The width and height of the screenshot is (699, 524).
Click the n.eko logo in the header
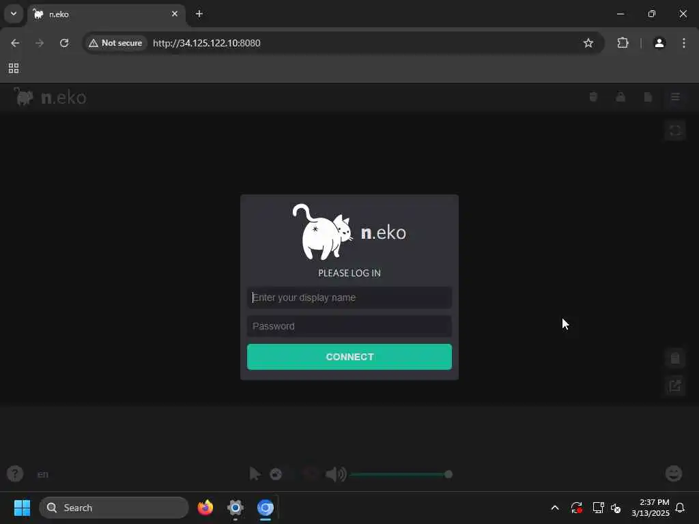[50, 97]
